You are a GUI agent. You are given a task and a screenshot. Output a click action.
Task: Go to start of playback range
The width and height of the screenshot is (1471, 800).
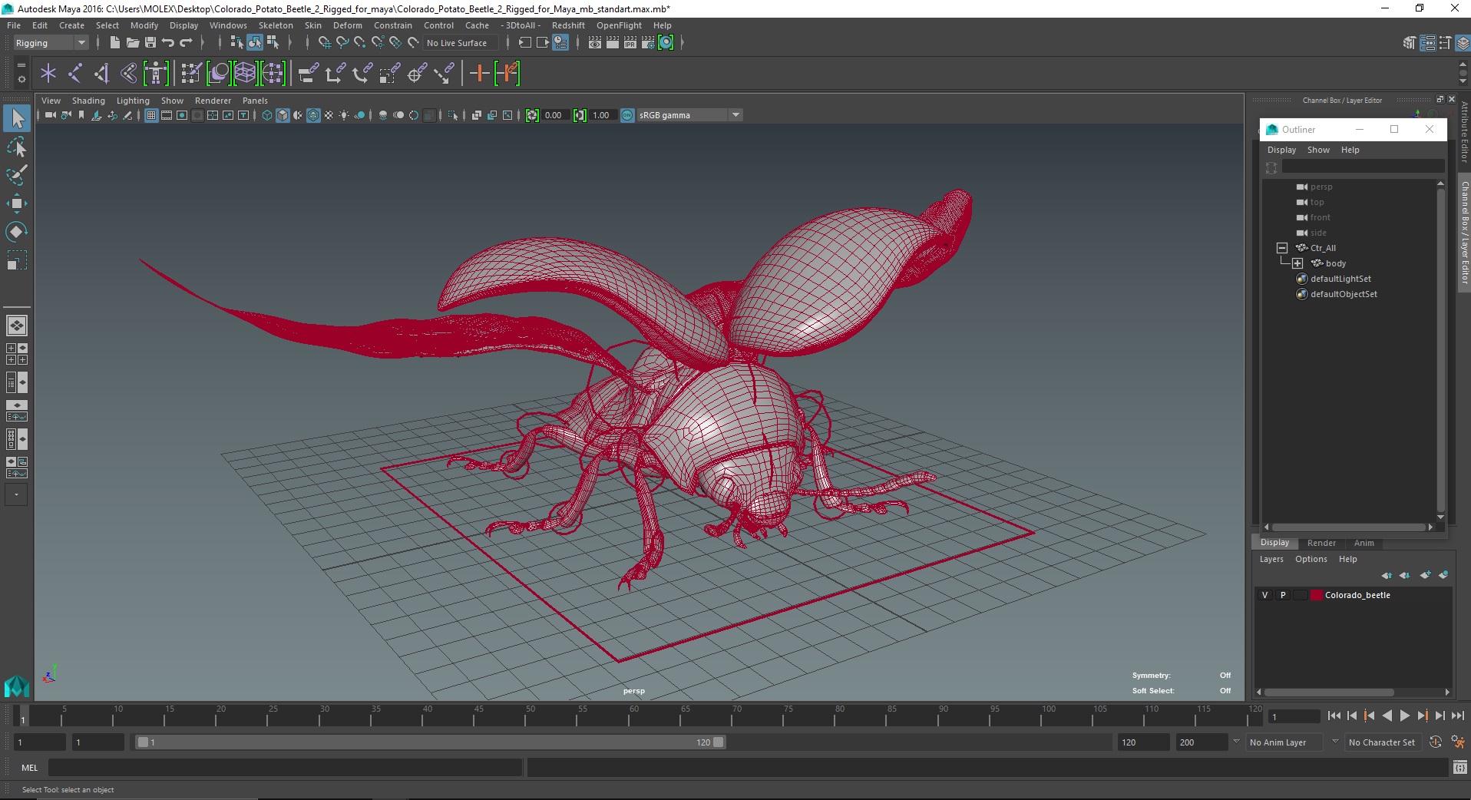(1334, 716)
